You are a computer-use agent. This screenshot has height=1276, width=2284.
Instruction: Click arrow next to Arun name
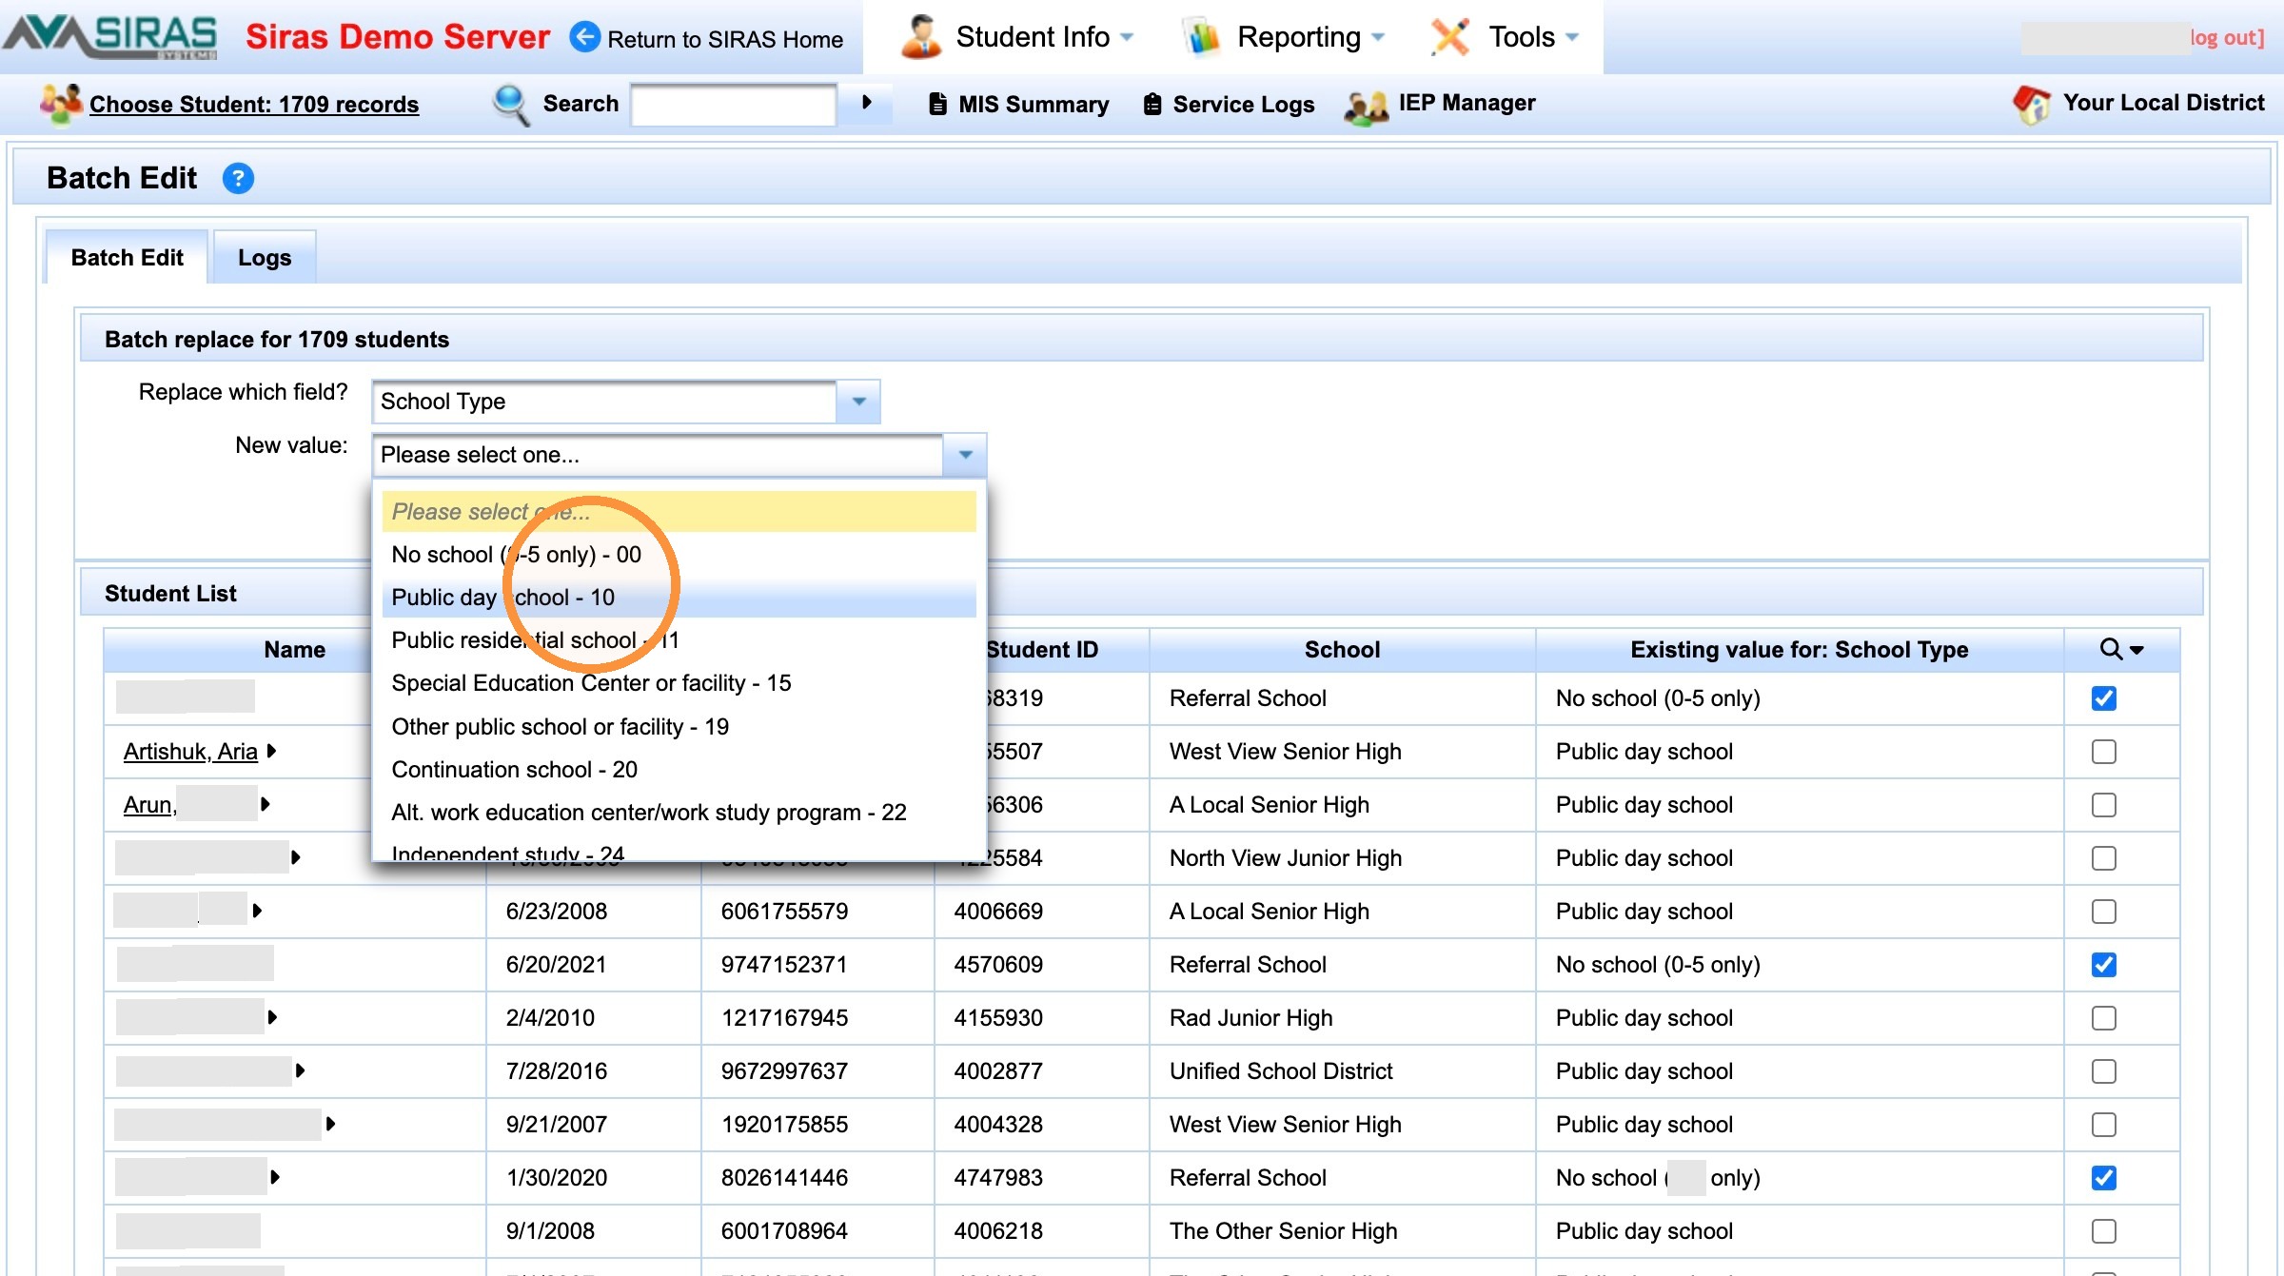(x=265, y=804)
